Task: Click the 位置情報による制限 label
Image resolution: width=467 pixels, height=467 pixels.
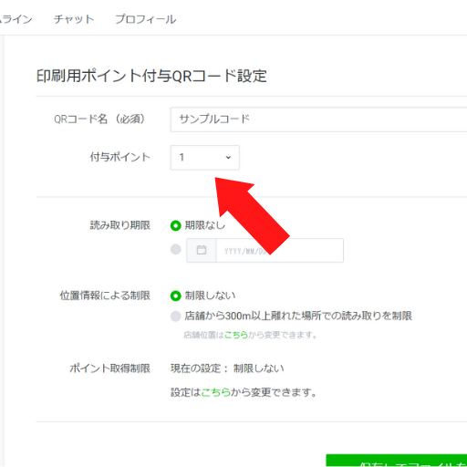Action: pyautogui.click(x=105, y=296)
